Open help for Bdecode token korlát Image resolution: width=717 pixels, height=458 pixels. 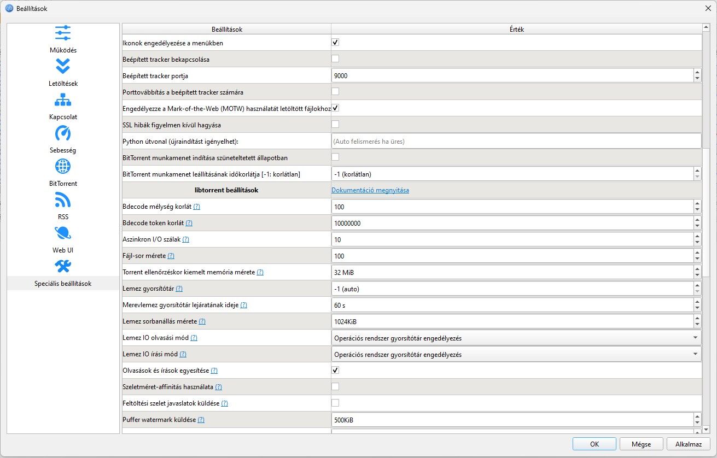click(189, 223)
